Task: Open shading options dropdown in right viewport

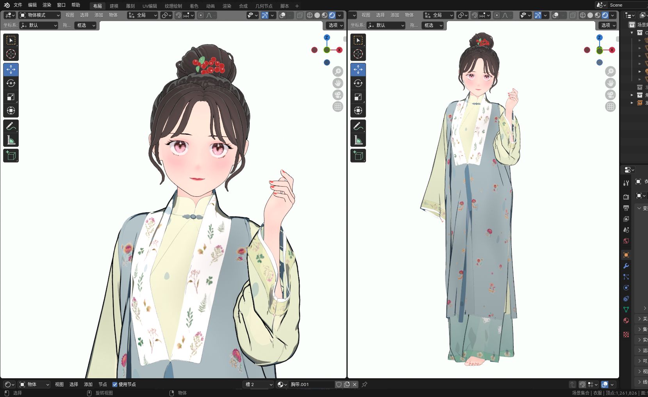Action: [x=612, y=15]
